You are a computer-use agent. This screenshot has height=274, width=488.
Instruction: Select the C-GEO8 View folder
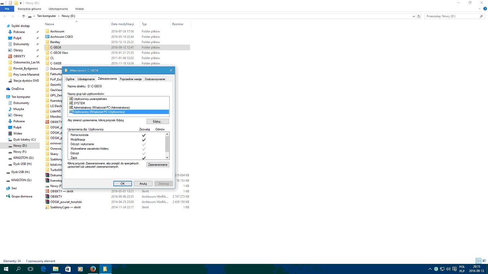[59, 53]
